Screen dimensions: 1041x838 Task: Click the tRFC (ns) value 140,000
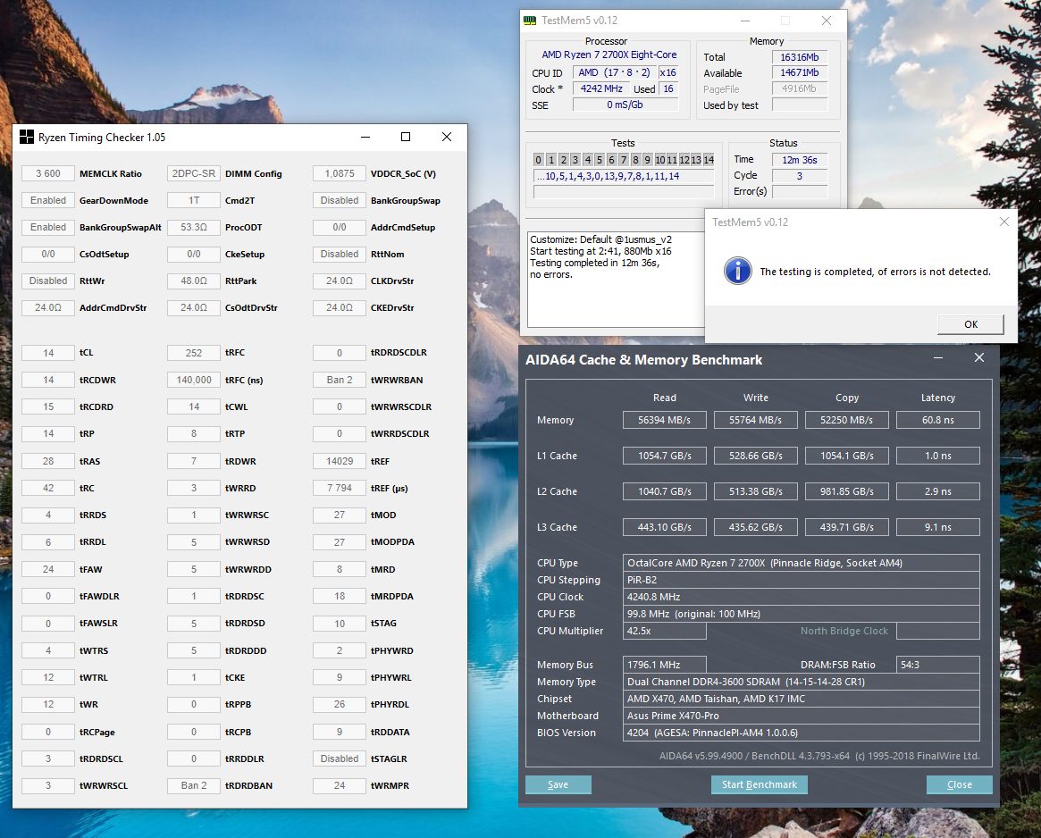(194, 380)
